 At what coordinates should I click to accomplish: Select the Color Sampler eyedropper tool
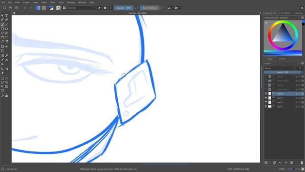6,55
